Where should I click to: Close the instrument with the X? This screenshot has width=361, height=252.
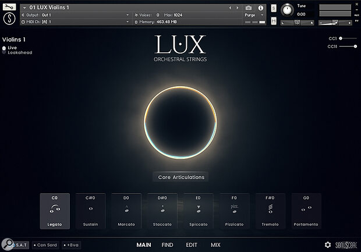tap(357, 4)
